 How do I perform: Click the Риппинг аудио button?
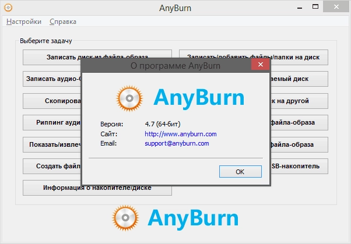point(52,122)
